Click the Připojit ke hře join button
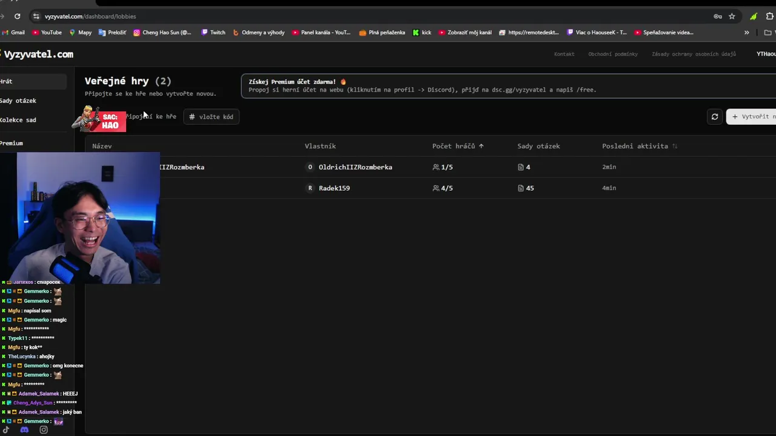The image size is (776, 436). [x=152, y=117]
